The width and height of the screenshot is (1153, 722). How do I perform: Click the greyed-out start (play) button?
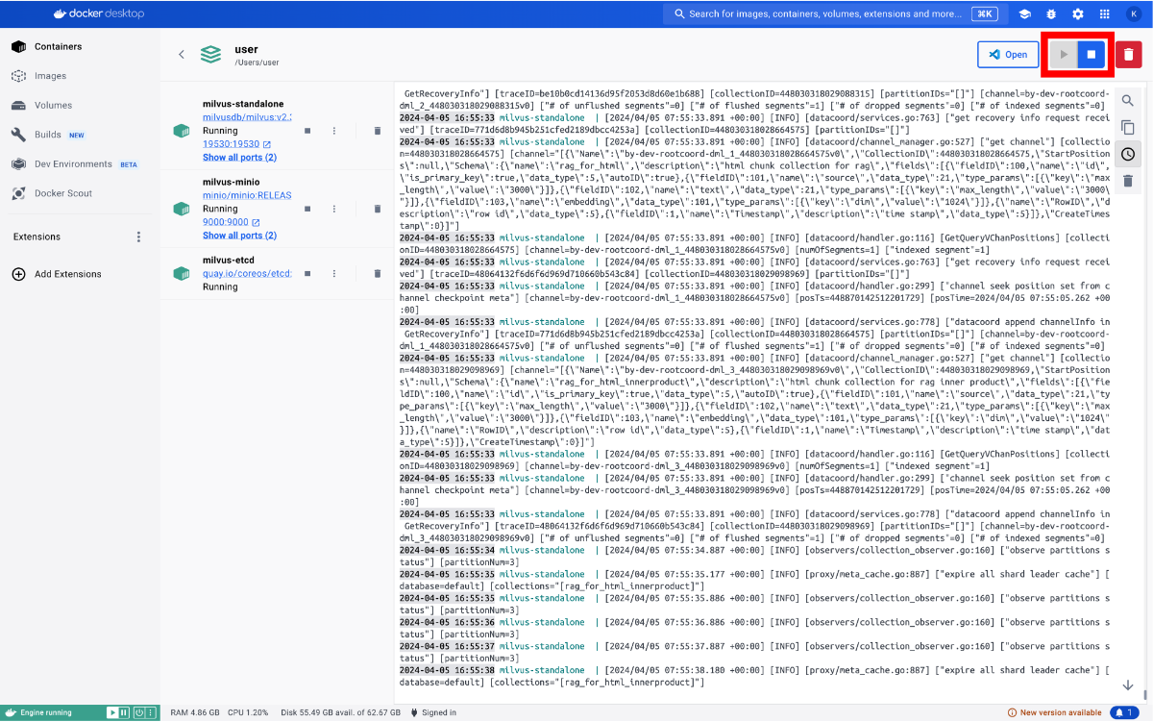pos(1064,55)
